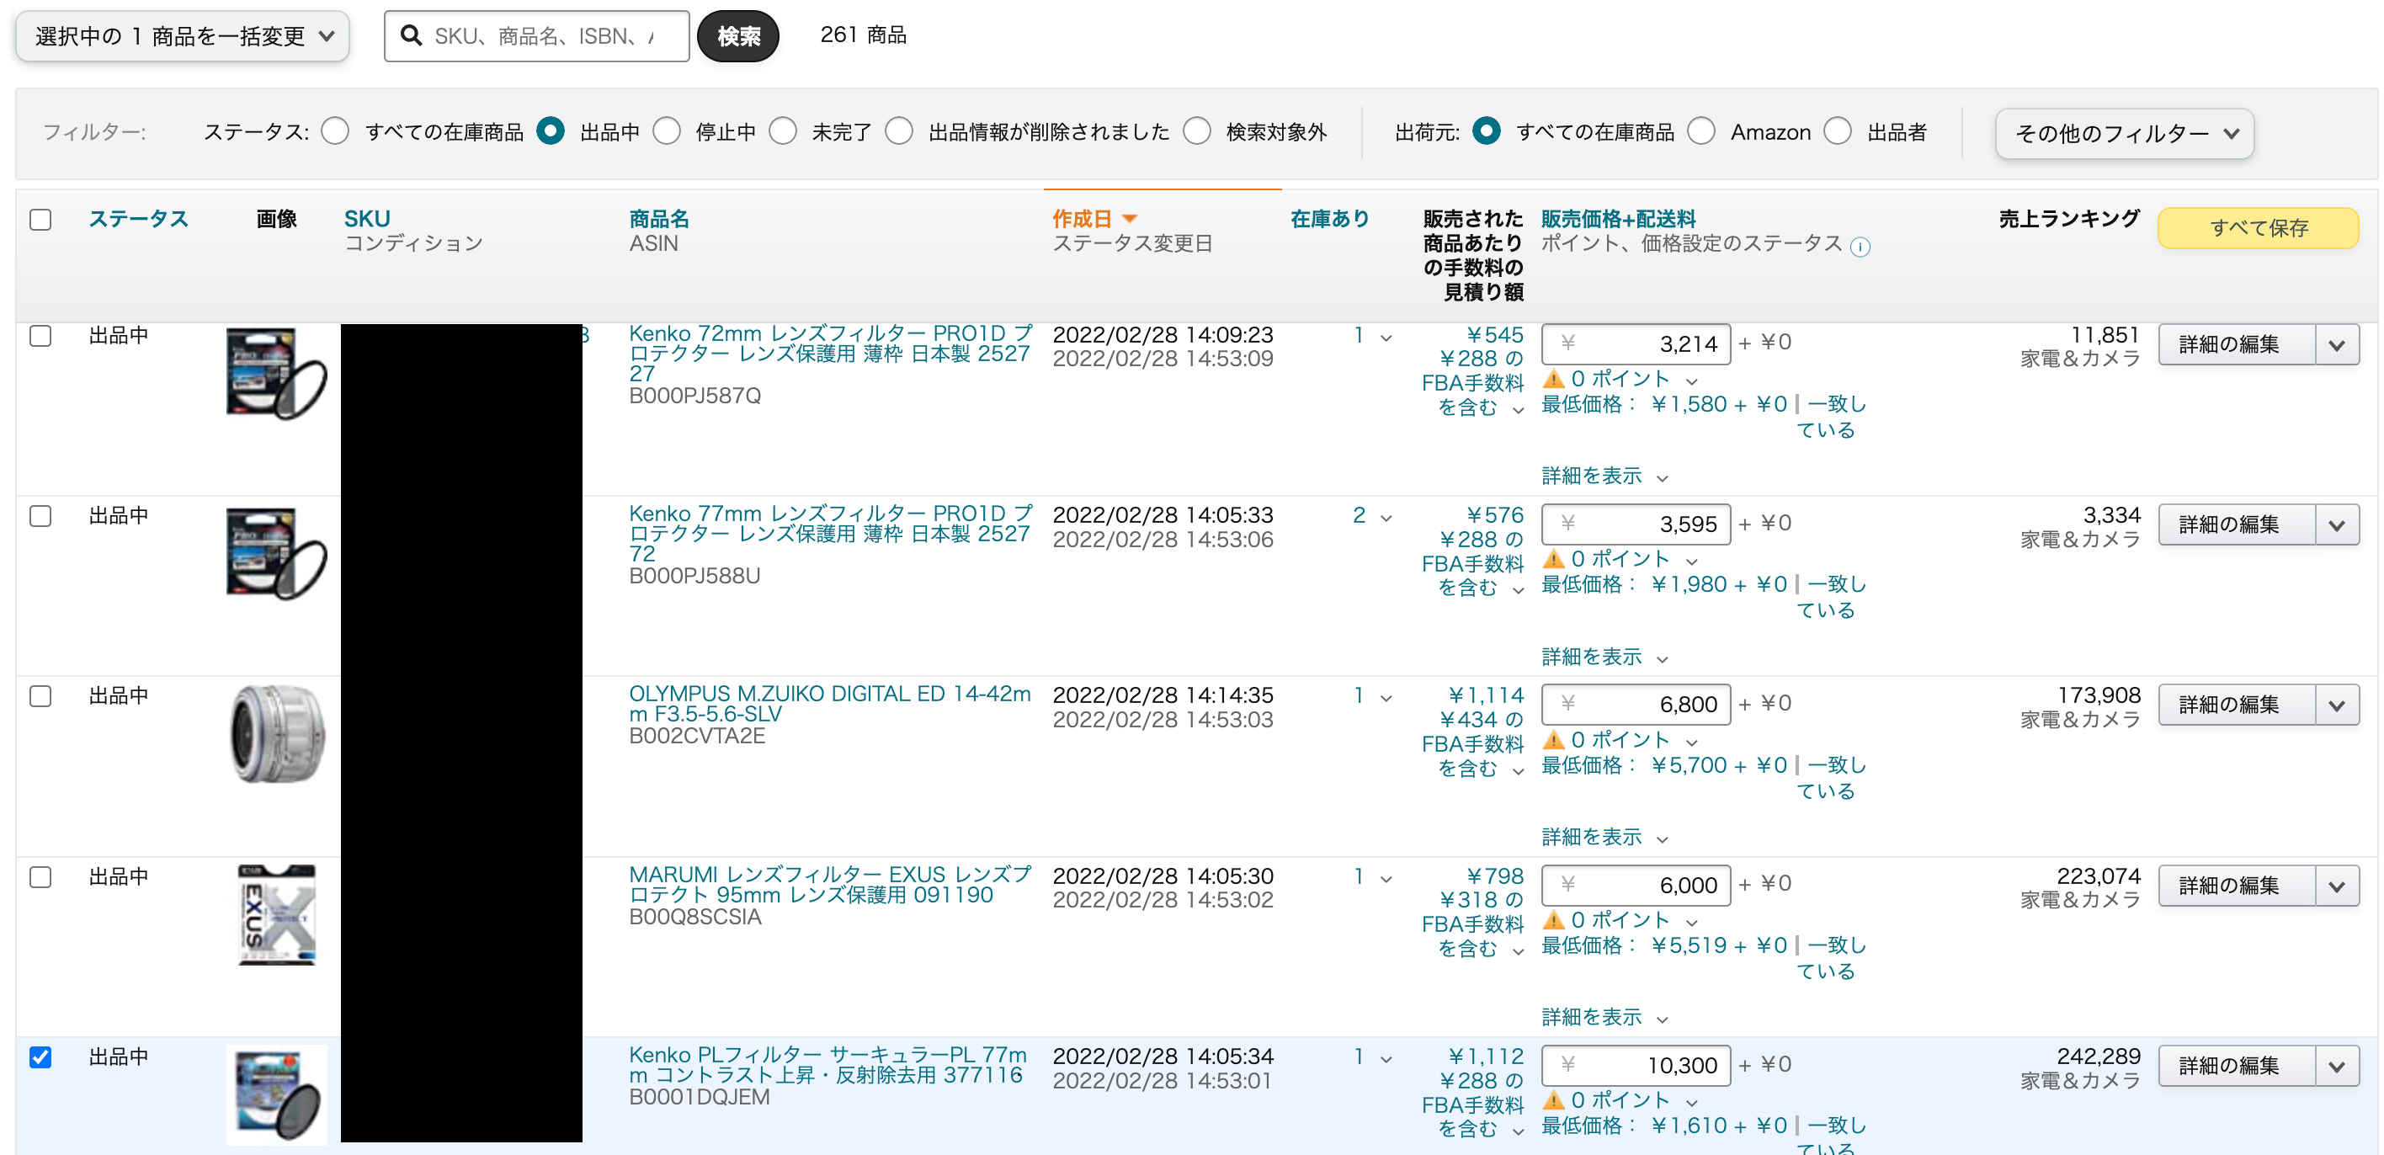The height and width of the screenshot is (1155, 2384).
Task: Click price field showing 3,214
Action: 1636,344
